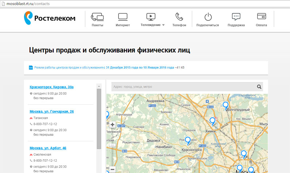Open Москва, ул. Гончарная, 26 link
The image size is (290, 173).
click(51, 111)
